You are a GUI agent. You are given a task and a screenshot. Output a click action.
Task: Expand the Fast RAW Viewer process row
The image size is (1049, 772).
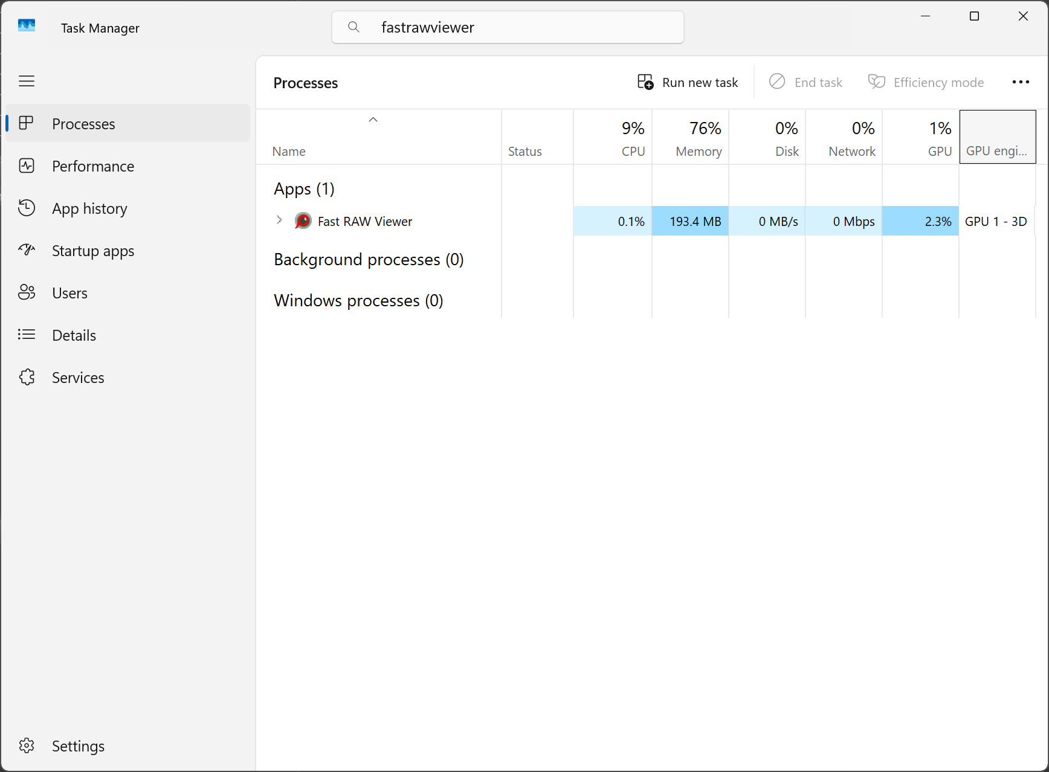point(279,220)
